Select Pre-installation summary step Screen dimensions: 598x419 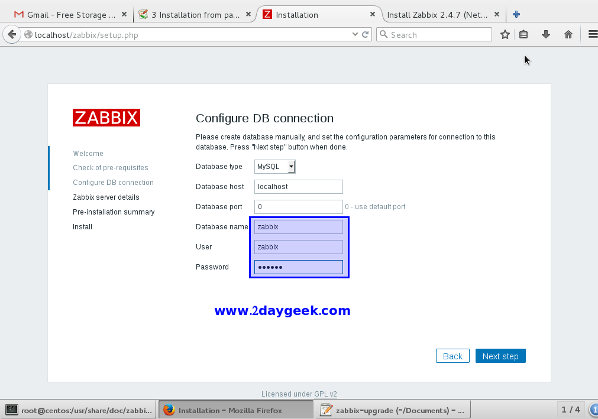pos(114,212)
